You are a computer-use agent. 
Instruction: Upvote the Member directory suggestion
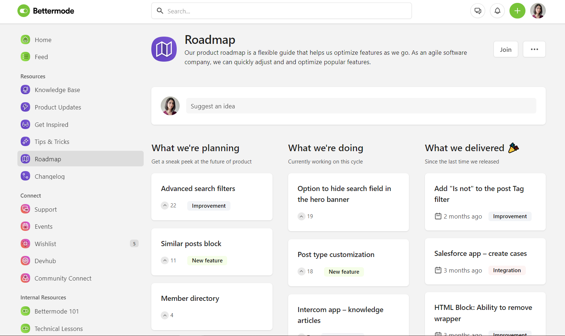[x=165, y=315]
